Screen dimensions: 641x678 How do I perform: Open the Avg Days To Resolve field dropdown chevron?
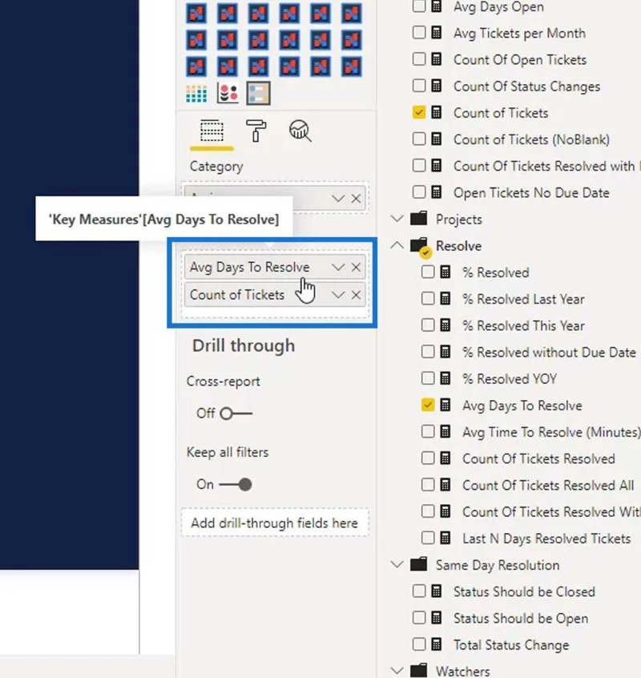pyautogui.click(x=338, y=267)
